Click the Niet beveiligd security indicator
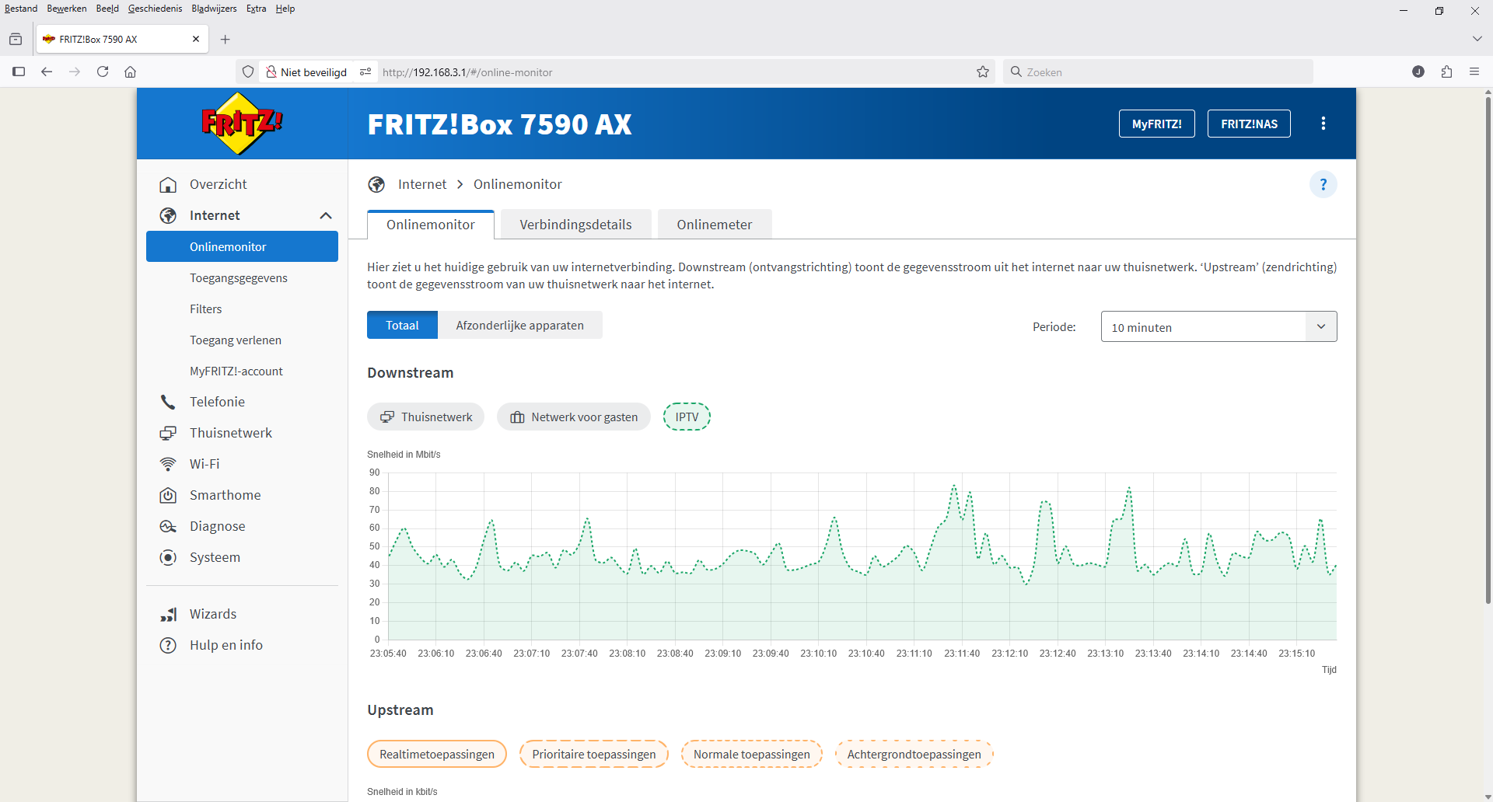The width and height of the screenshot is (1493, 802). click(306, 71)
